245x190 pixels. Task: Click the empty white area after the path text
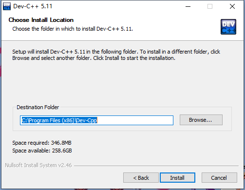pyautogui.click(x=135, y=120)
